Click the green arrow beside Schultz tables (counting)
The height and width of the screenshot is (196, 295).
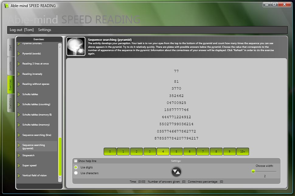[x=19, y=104]
